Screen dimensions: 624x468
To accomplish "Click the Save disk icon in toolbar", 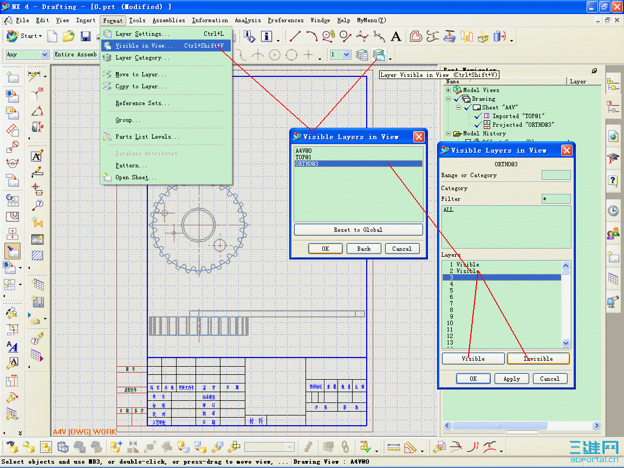I will click(x=85, y=36).
